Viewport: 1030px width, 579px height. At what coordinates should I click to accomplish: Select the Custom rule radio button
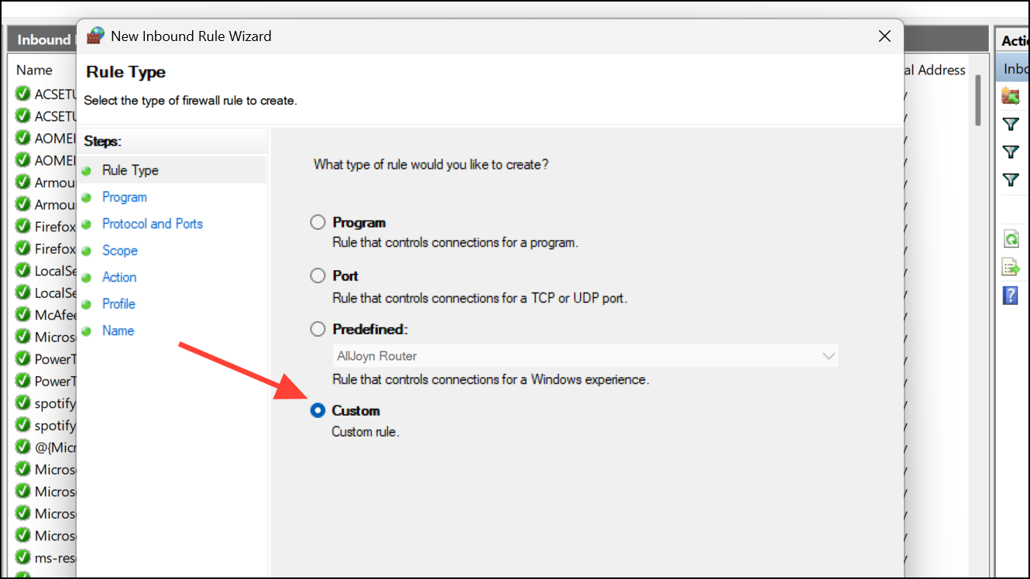click(318, 411)
